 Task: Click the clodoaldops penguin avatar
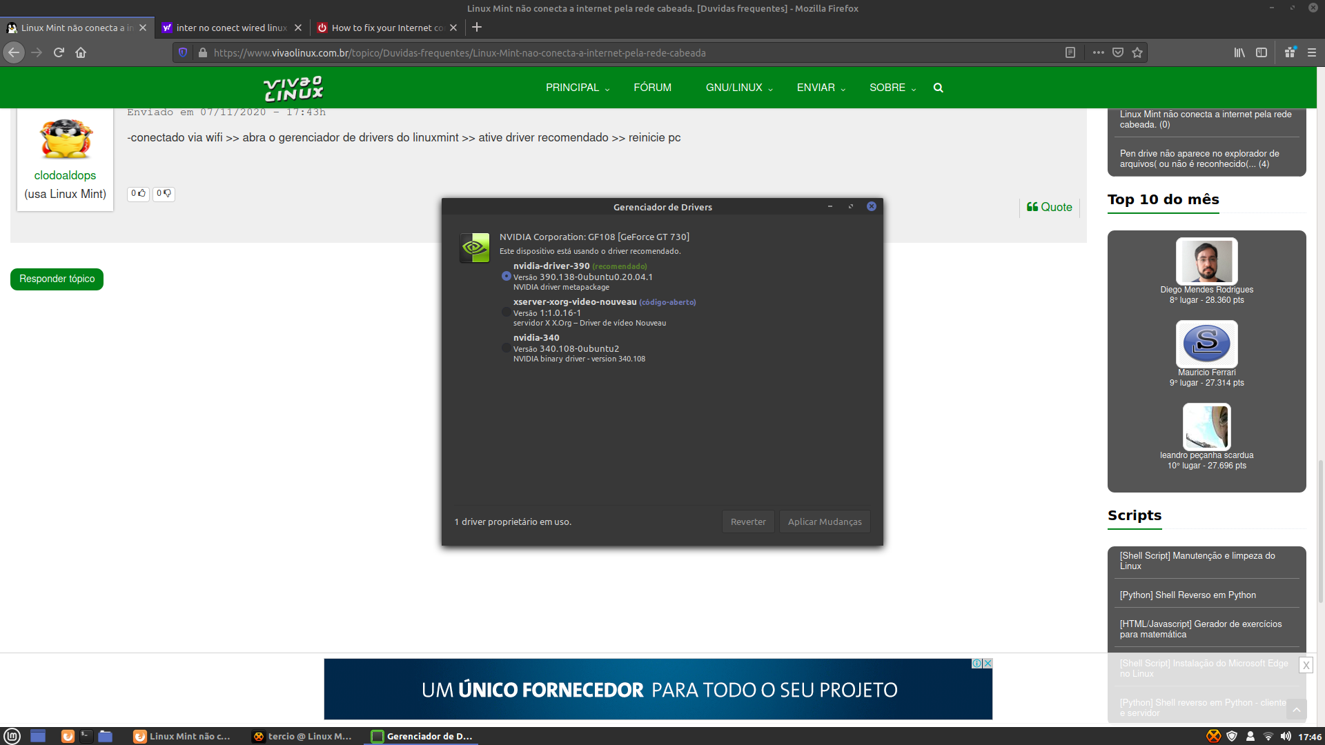[x=66, y=138]
